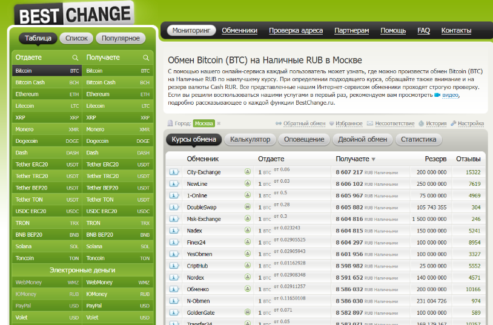The width and height of the screenshot is (493, 325).
Task: Open the Мониторинг menu item
Action: [x=191, y=30]
